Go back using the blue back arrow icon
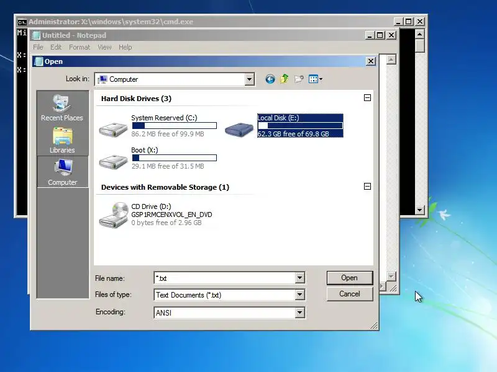Viewport: 497px width, 372px height. pos(270,79)
